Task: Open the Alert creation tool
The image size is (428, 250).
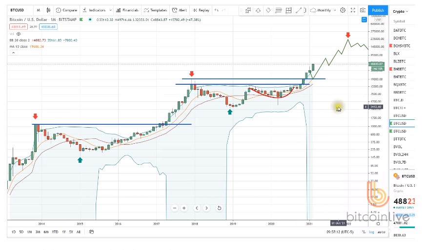Action: coord(180,10)
